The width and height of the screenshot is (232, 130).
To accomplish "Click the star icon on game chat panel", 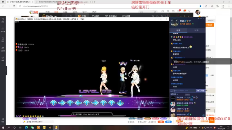I will [x=198, y=19].
